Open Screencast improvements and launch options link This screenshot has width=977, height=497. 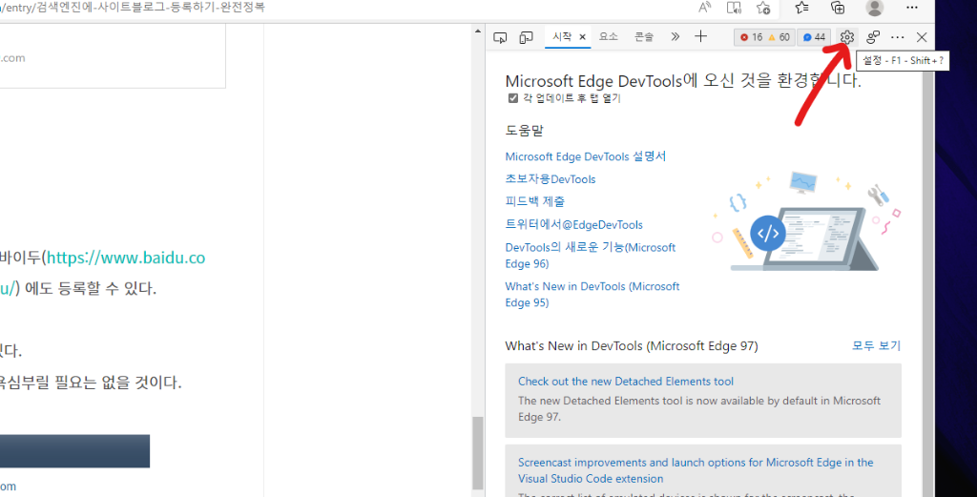(x=696, y=470)
